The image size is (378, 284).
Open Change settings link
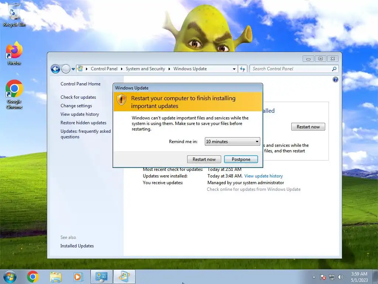pyautogui.click(x=76, y=106)
